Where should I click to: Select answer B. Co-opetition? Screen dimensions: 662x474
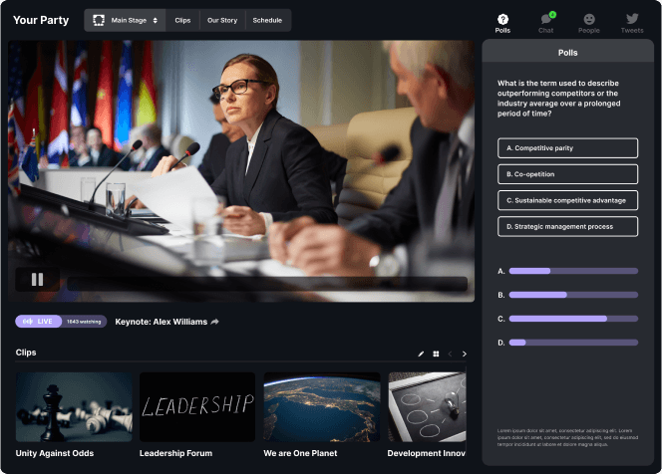tap(567, 174)
